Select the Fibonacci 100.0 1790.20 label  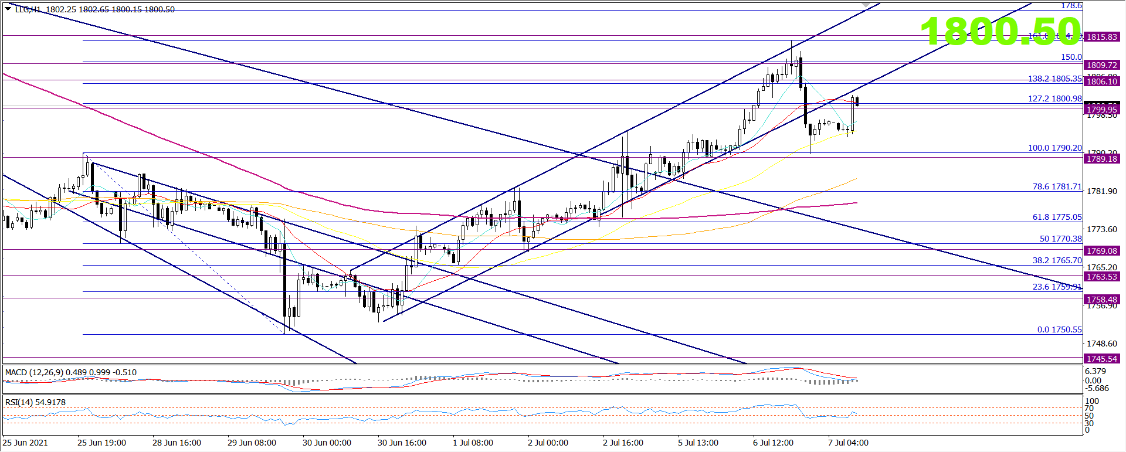[1055, 148]
